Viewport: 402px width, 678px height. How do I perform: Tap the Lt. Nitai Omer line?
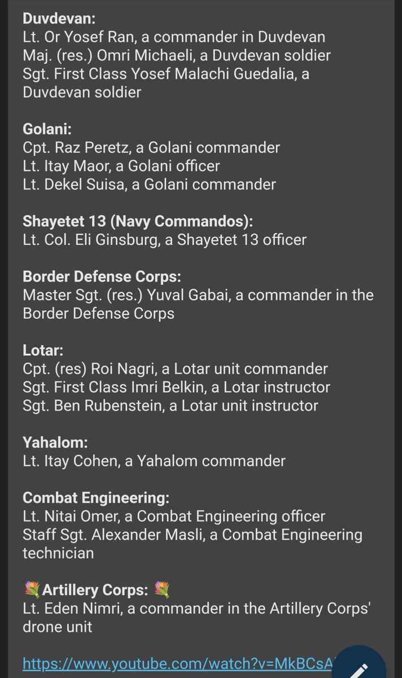174,516
